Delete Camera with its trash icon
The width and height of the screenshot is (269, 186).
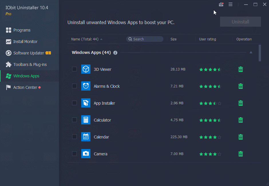pyautogui.click(x=241, y=154)
